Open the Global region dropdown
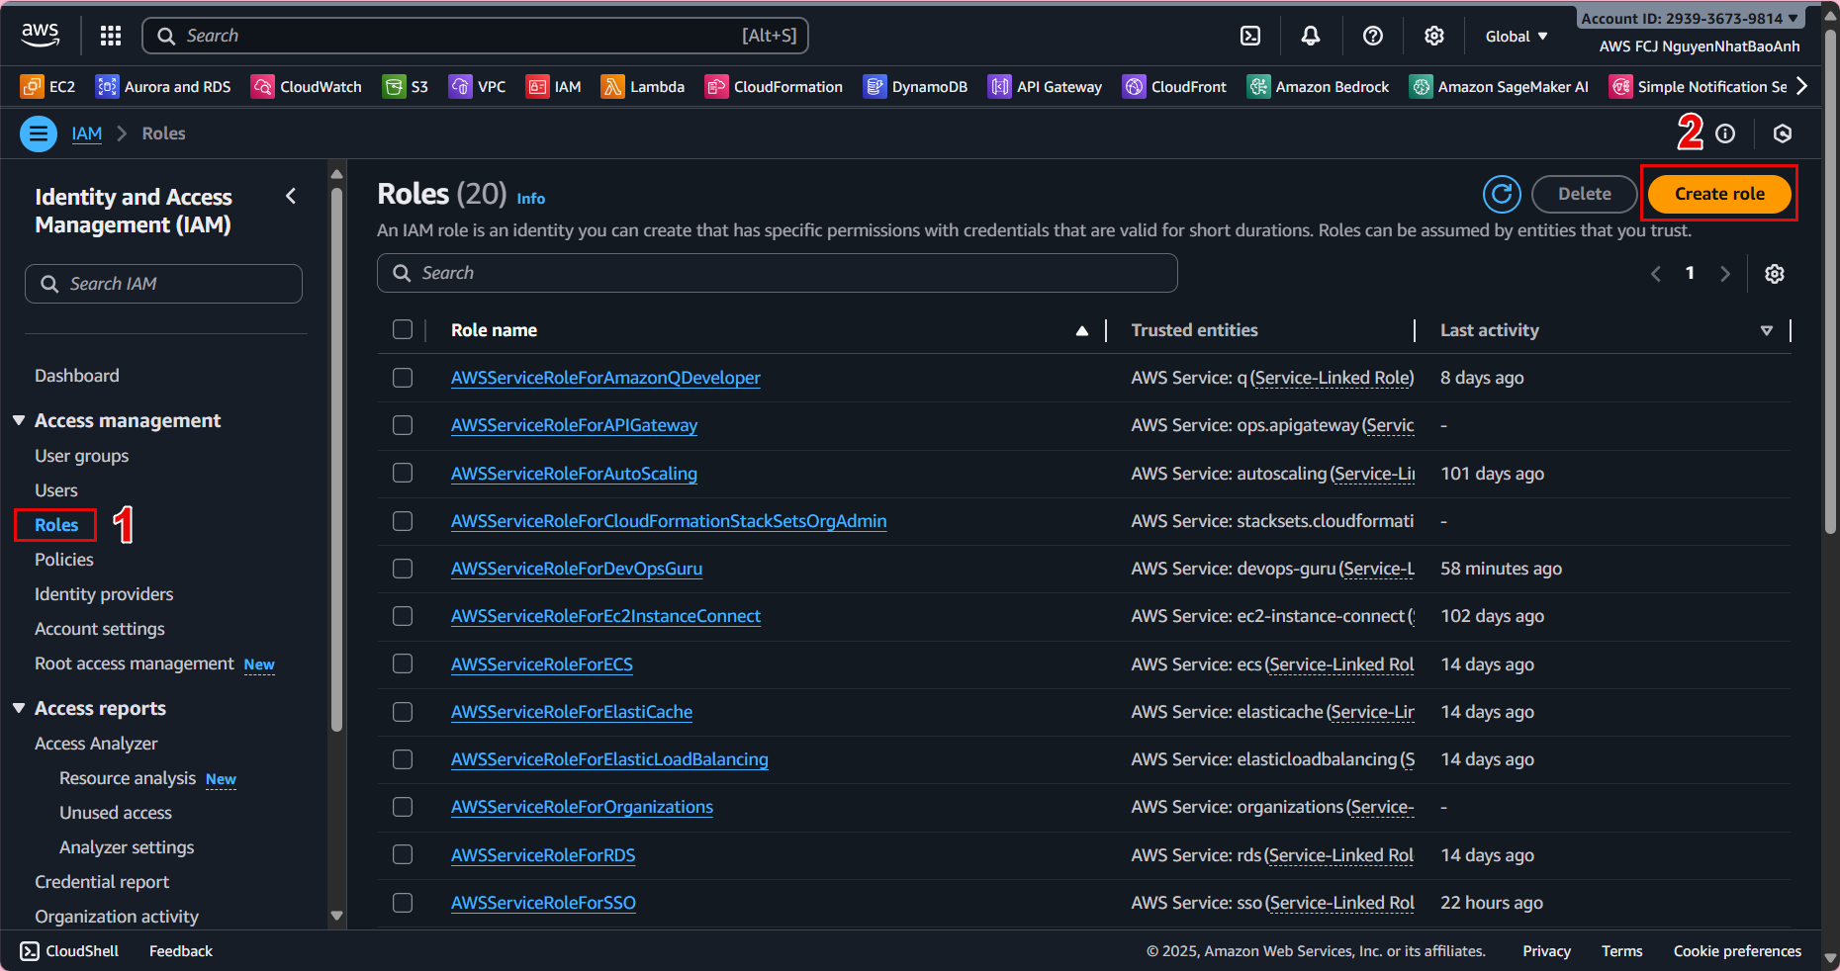This screenshot has height=971, width=1840. [1516, 37]
